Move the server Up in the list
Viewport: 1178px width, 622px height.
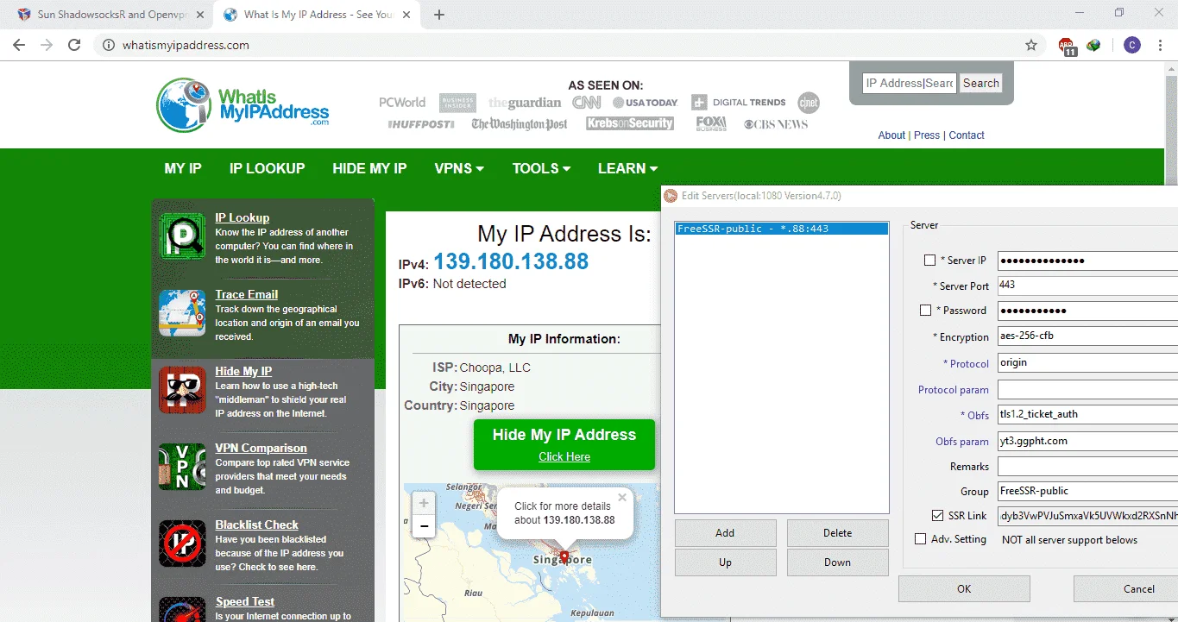pos(725,562)
